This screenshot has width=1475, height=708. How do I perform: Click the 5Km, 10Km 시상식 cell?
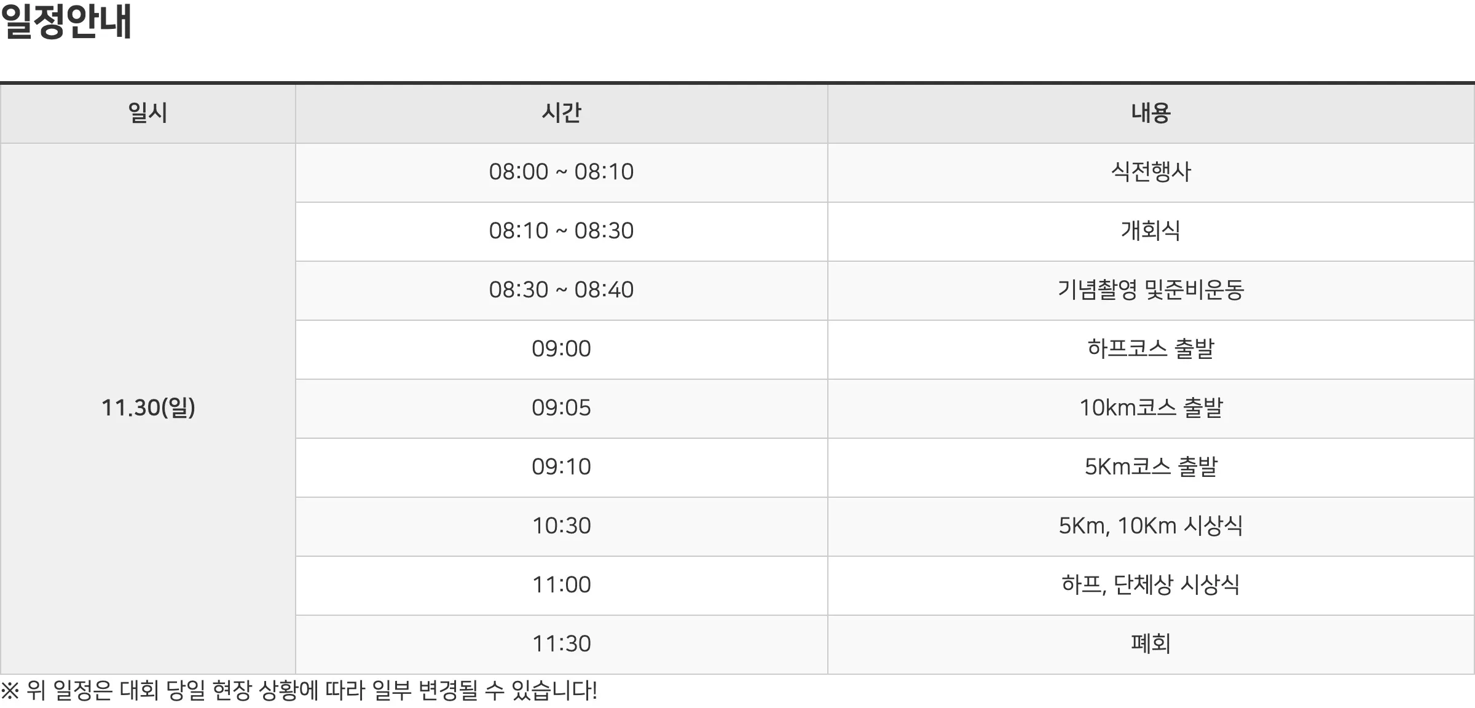[x=1150, y=527]
